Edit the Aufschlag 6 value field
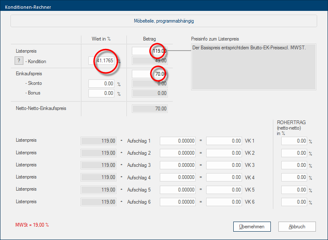This screenshot has width=328, height=240. [x=177, y=202]
